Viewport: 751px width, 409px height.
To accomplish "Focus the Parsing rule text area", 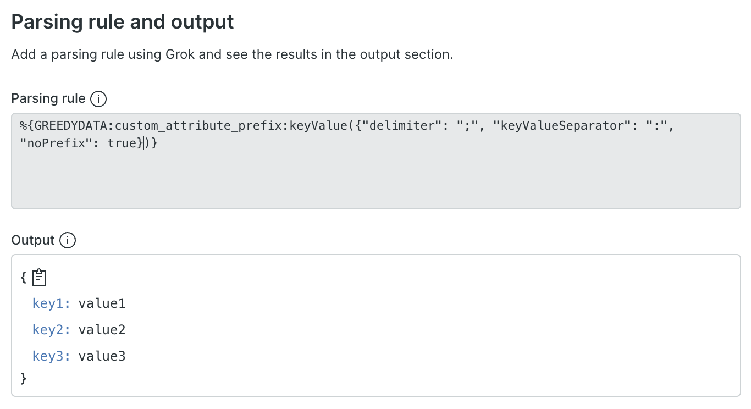I will [375, 176].
